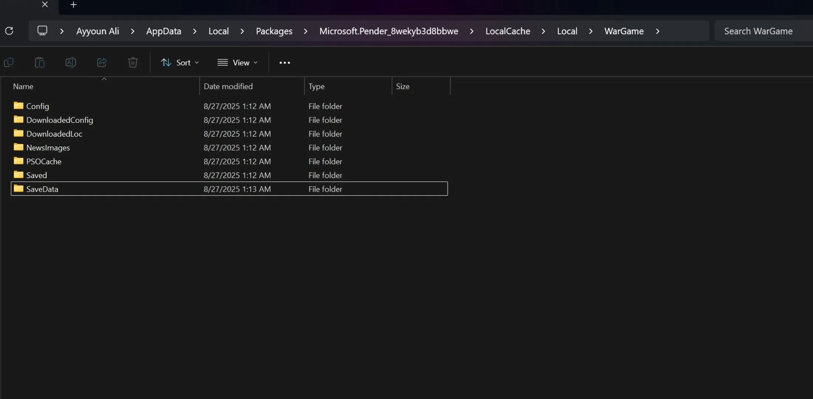Click the This PC monitor icon in address bar
Screen dimensions: 813x399
(x=42, y=31)
